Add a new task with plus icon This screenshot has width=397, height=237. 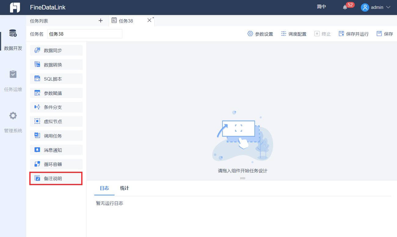pos(101,20)
